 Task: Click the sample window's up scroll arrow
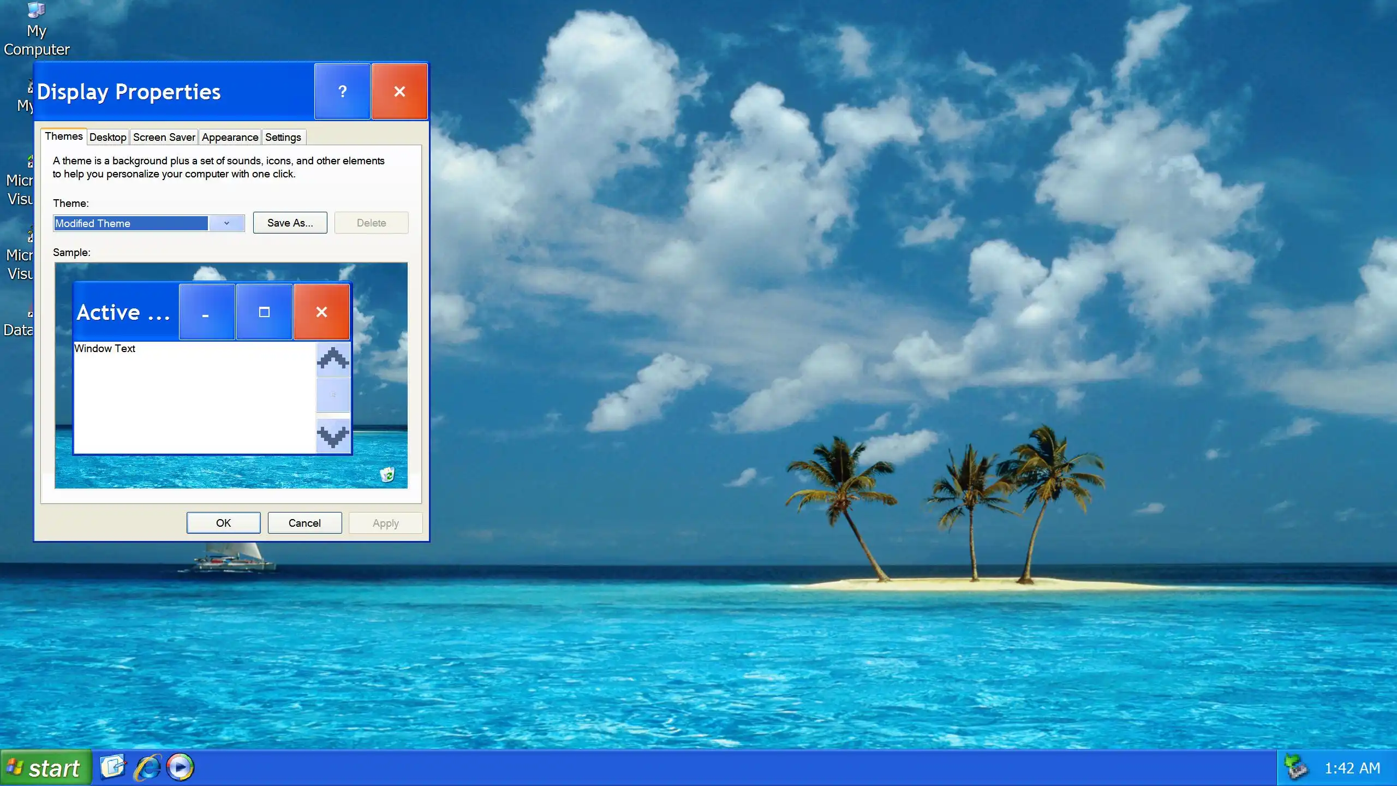[x=333, y=359]
